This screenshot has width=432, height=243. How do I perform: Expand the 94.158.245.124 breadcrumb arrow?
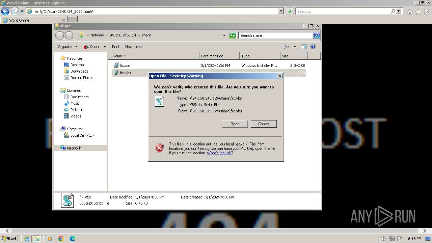pos(139,35)
